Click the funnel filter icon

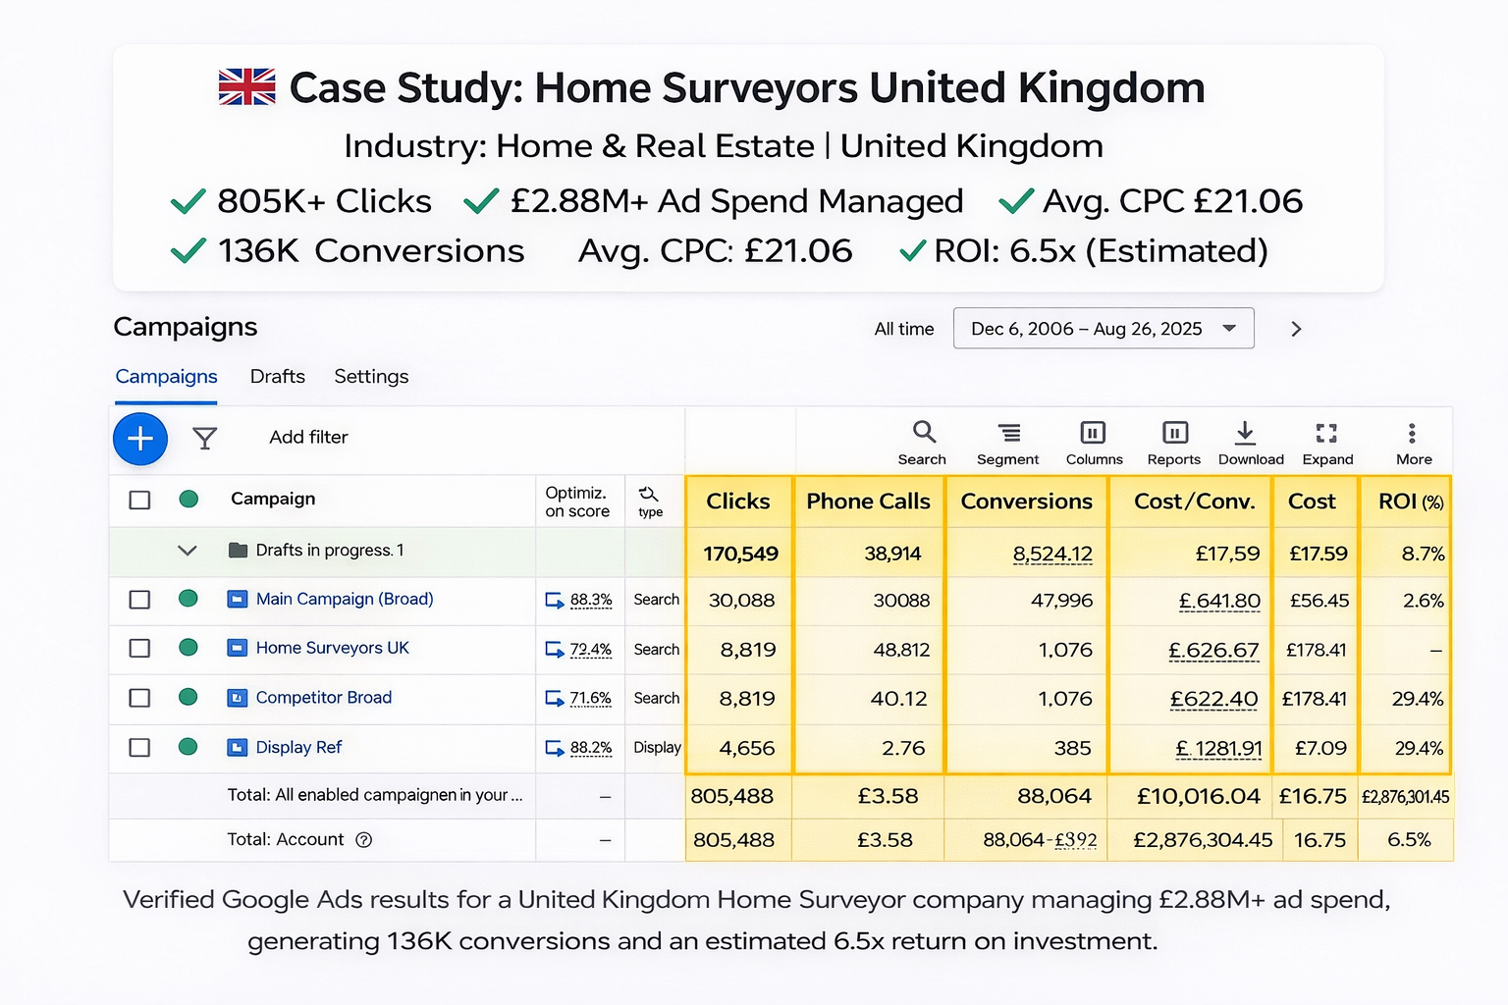tap(204, 438)
